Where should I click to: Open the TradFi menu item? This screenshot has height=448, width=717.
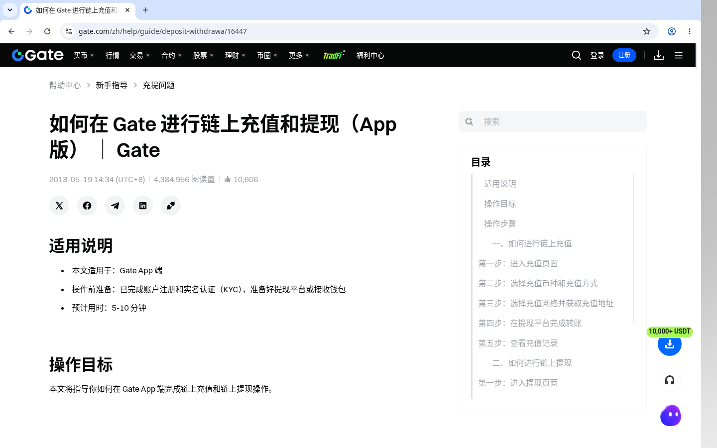pyautogui.click(x=334, y=55)
